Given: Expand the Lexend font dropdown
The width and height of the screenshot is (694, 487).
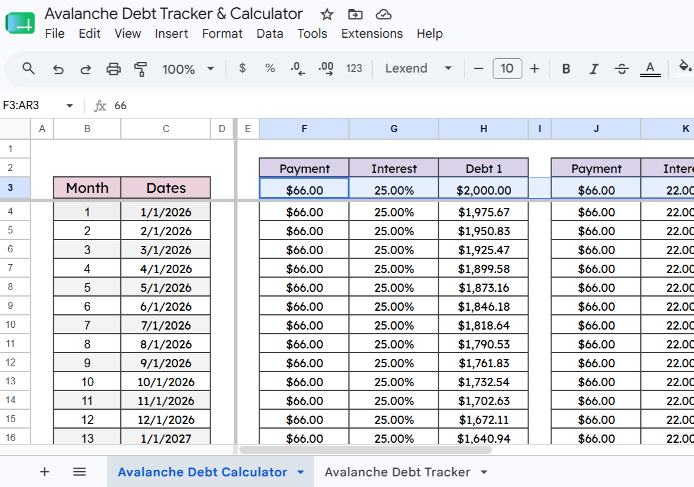Looking at the screenshot, I should [x=418, y=68].
